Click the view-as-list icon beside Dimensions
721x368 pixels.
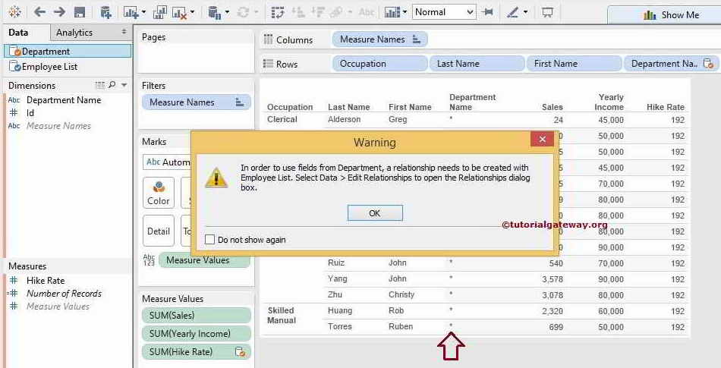tap(99, 85)
